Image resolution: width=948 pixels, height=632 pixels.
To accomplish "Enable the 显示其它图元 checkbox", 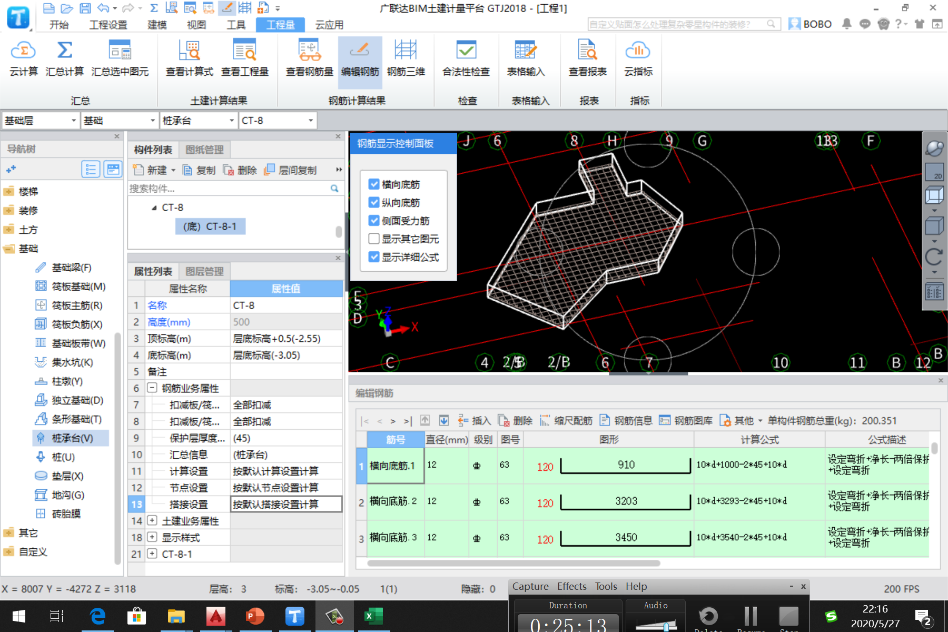I will [374, 239].
